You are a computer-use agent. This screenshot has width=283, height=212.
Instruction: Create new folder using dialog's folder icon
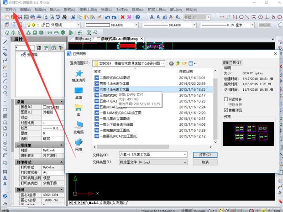(x=184, y=63)
